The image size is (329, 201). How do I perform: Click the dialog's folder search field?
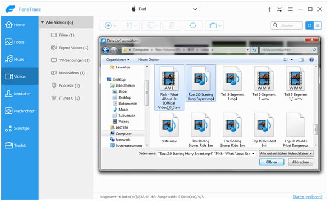pos(288,50)
